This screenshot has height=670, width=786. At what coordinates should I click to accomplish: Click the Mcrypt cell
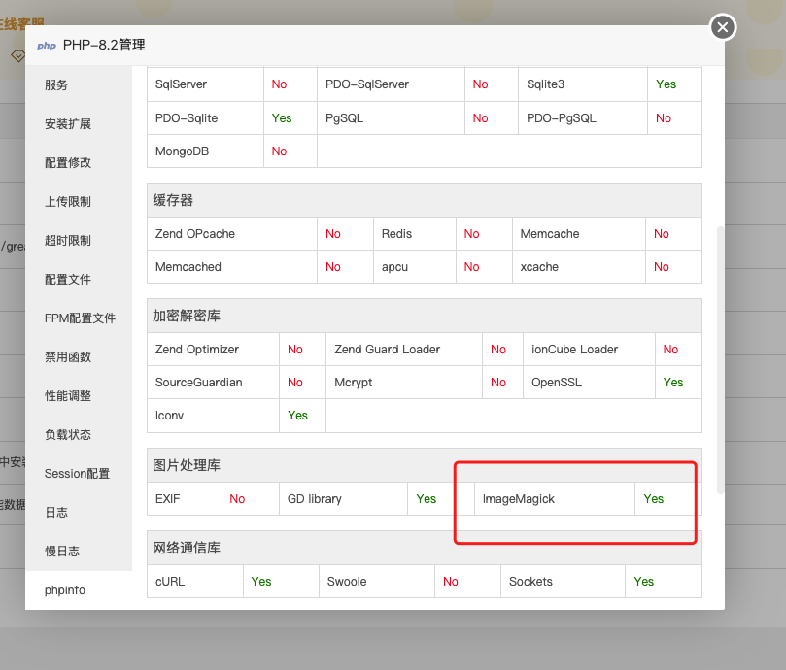[x=404, y=383]
